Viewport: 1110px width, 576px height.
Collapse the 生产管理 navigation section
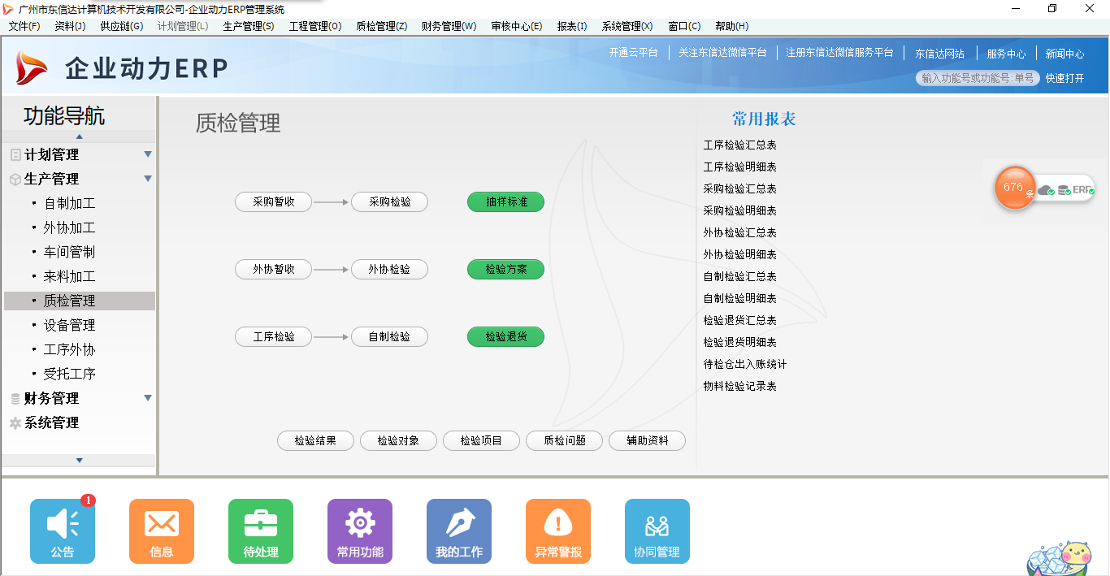(x=147, y=179)
